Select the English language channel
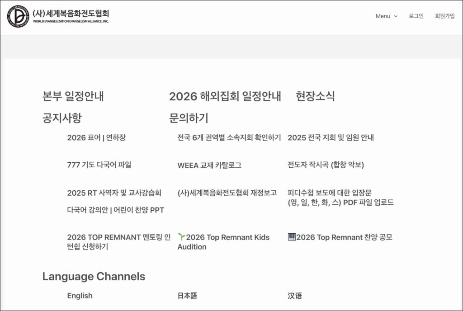 (80, 296)
